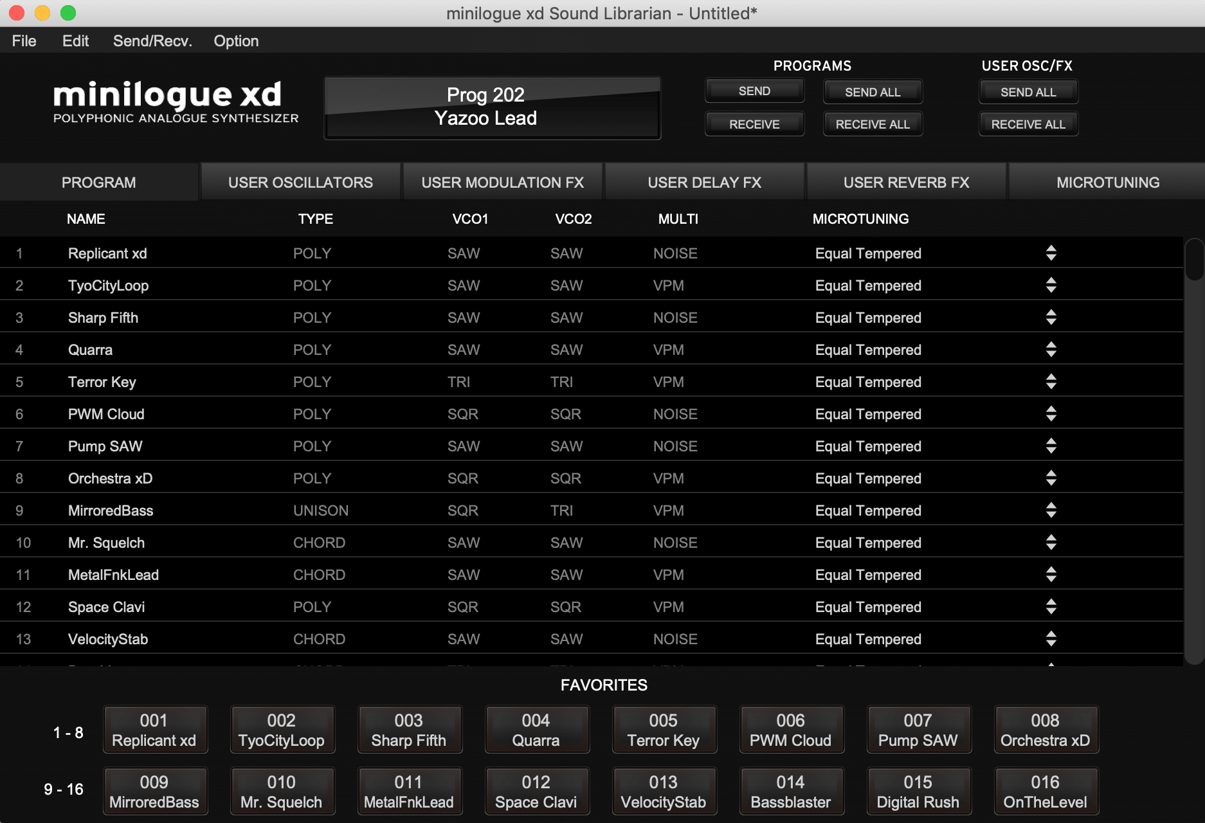Viewport: 1205px width, 823px height.
Task: Click the PROGRAMS RECEIVE button
Action: [x=754, y=124]
